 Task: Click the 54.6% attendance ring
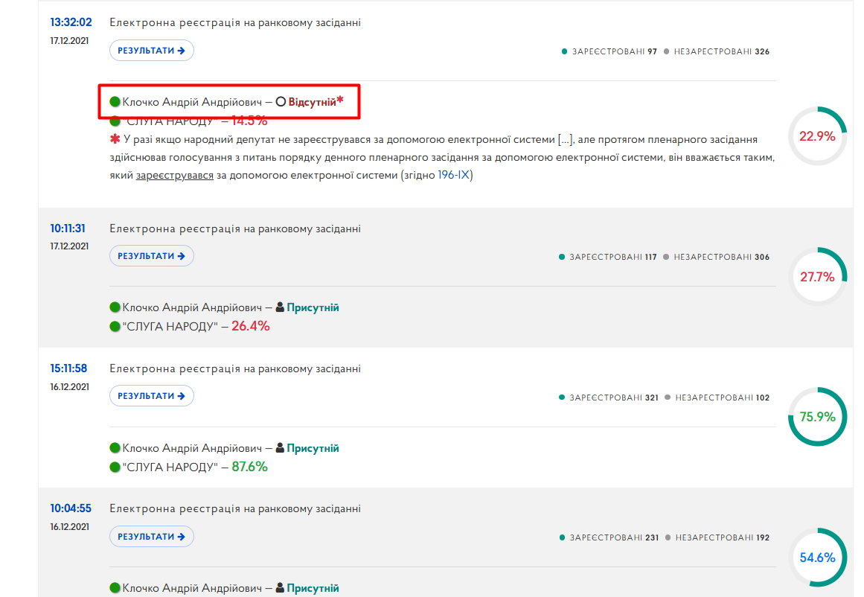pyautogui.click(x=817, y=558)
